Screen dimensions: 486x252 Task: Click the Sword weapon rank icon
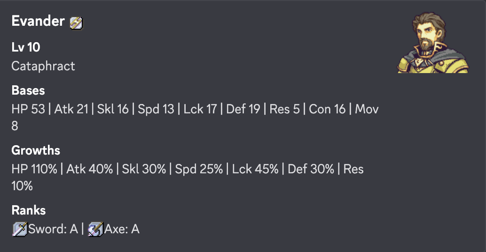click(x=20, y=229)
